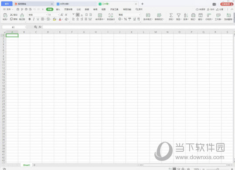Select row 10 header
This screenshot has height=170, width=235.
coord(3,62)
